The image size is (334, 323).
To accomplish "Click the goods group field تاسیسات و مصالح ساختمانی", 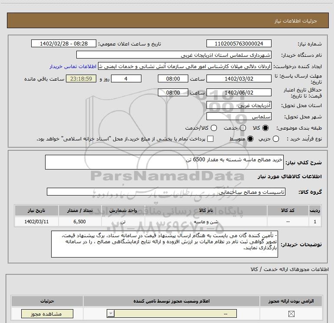I will pos(166,192).
